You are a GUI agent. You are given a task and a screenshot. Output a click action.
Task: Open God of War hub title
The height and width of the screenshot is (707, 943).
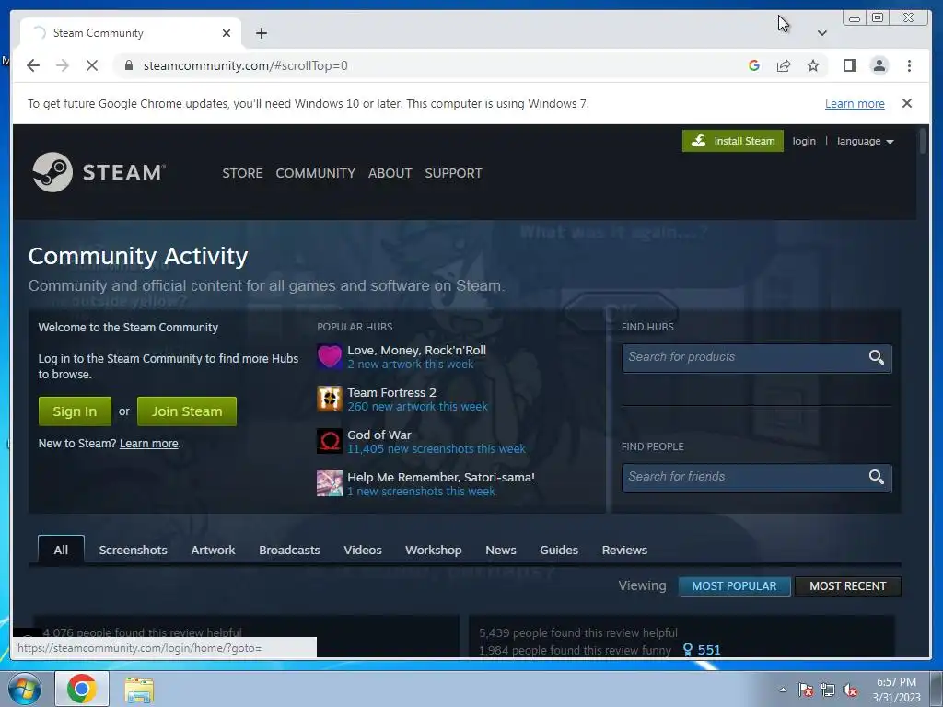378,435
